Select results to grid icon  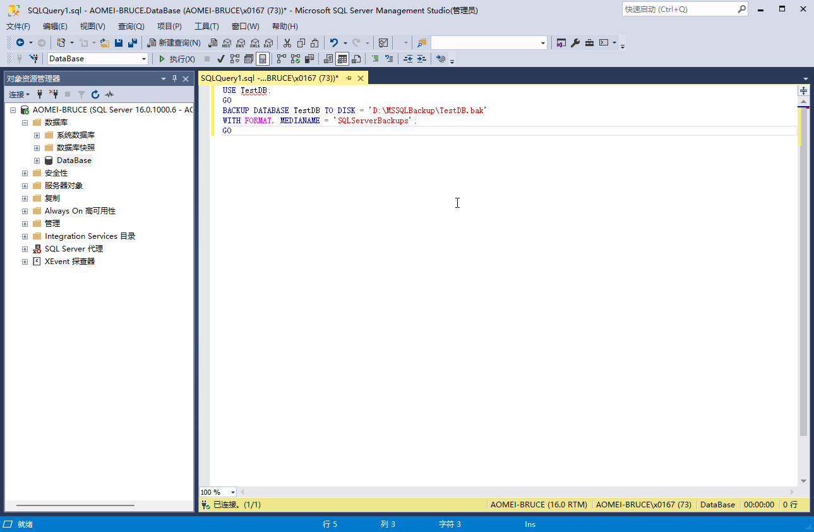click(342, 59)
